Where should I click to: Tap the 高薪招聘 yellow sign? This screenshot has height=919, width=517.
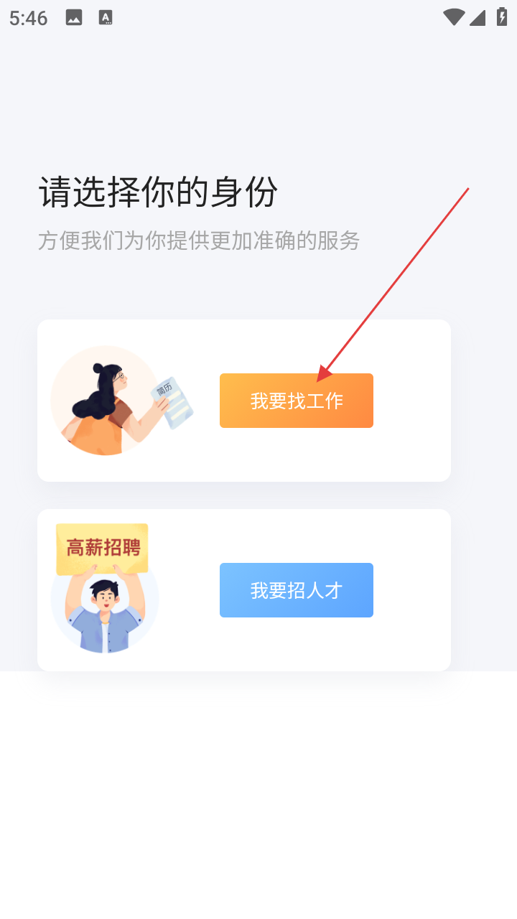point(102,549)
